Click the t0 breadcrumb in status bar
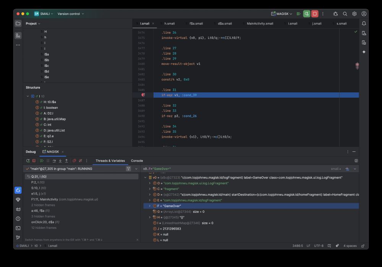The image size is (382, 267). (36, 246)
